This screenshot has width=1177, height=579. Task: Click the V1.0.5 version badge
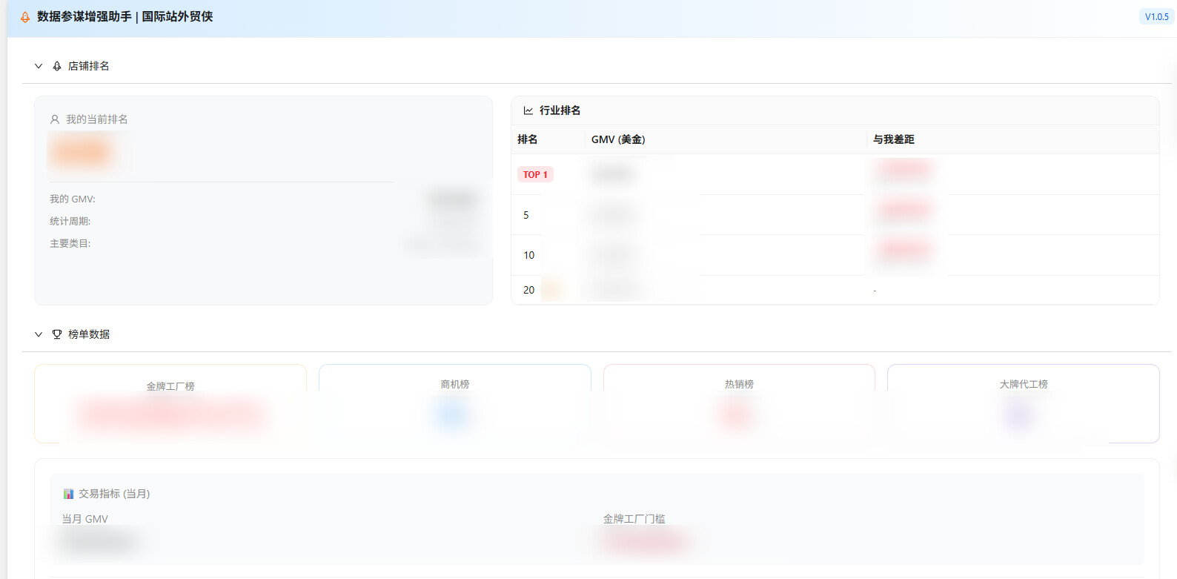click(1156, 17)
